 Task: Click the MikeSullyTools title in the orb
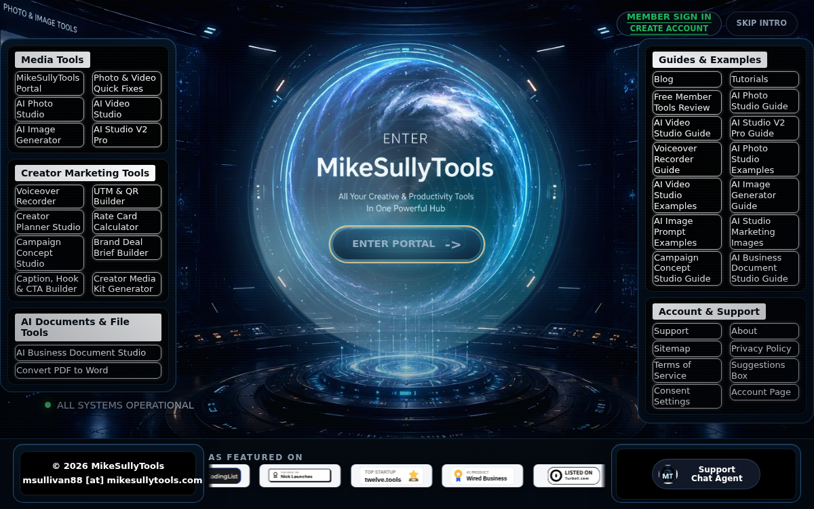pos(405,168)
